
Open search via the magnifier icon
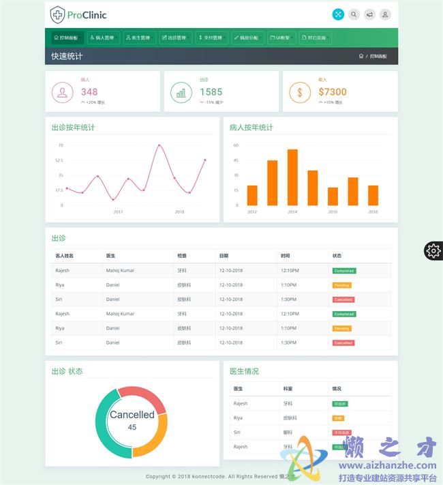click(354, 14)
